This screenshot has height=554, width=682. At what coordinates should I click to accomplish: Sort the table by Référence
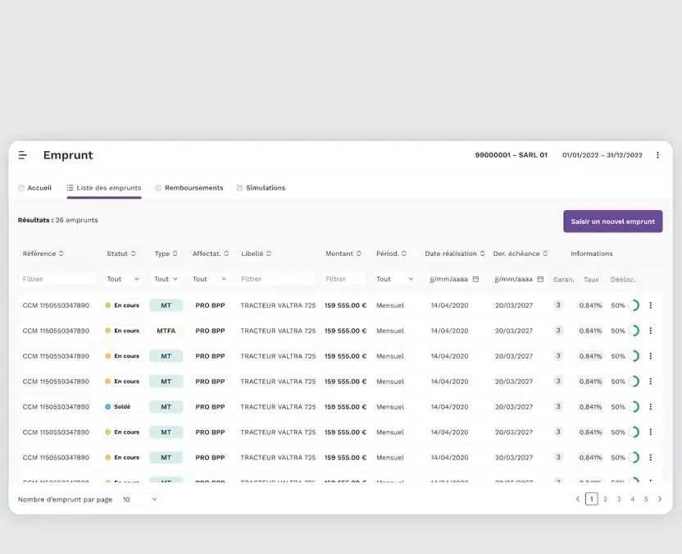[61, 254]
